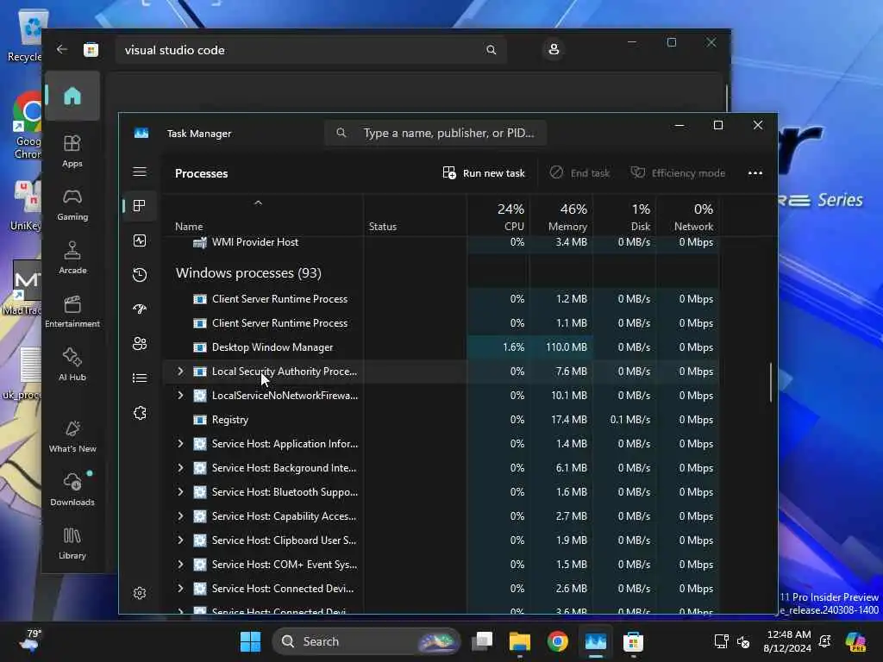Sort processes by Memory column

point(560,216)
